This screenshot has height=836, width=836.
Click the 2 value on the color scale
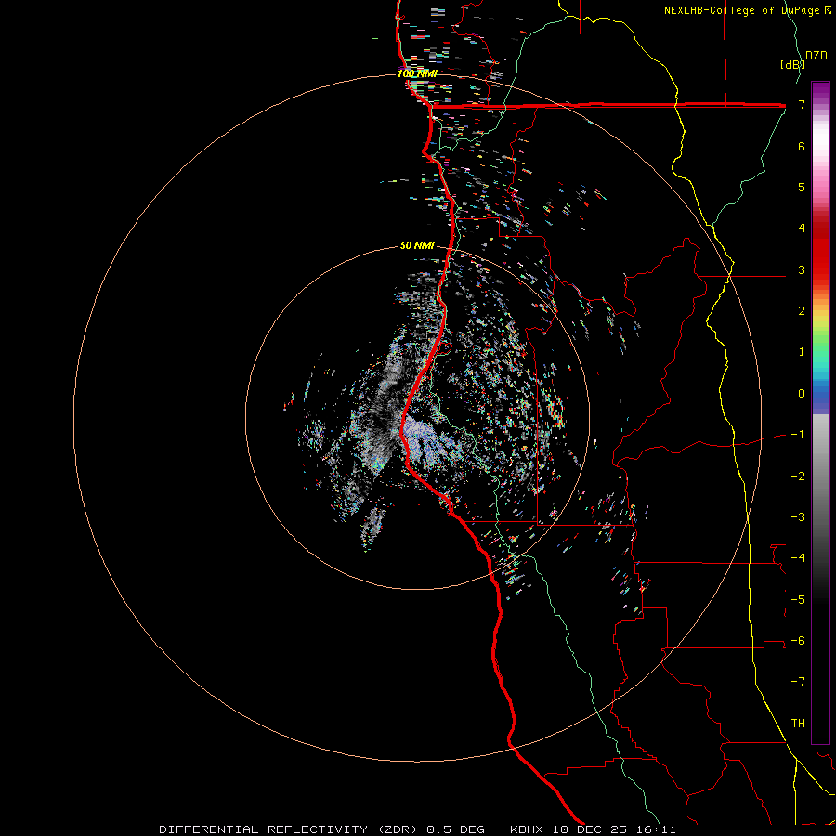(x=802, y=311)
